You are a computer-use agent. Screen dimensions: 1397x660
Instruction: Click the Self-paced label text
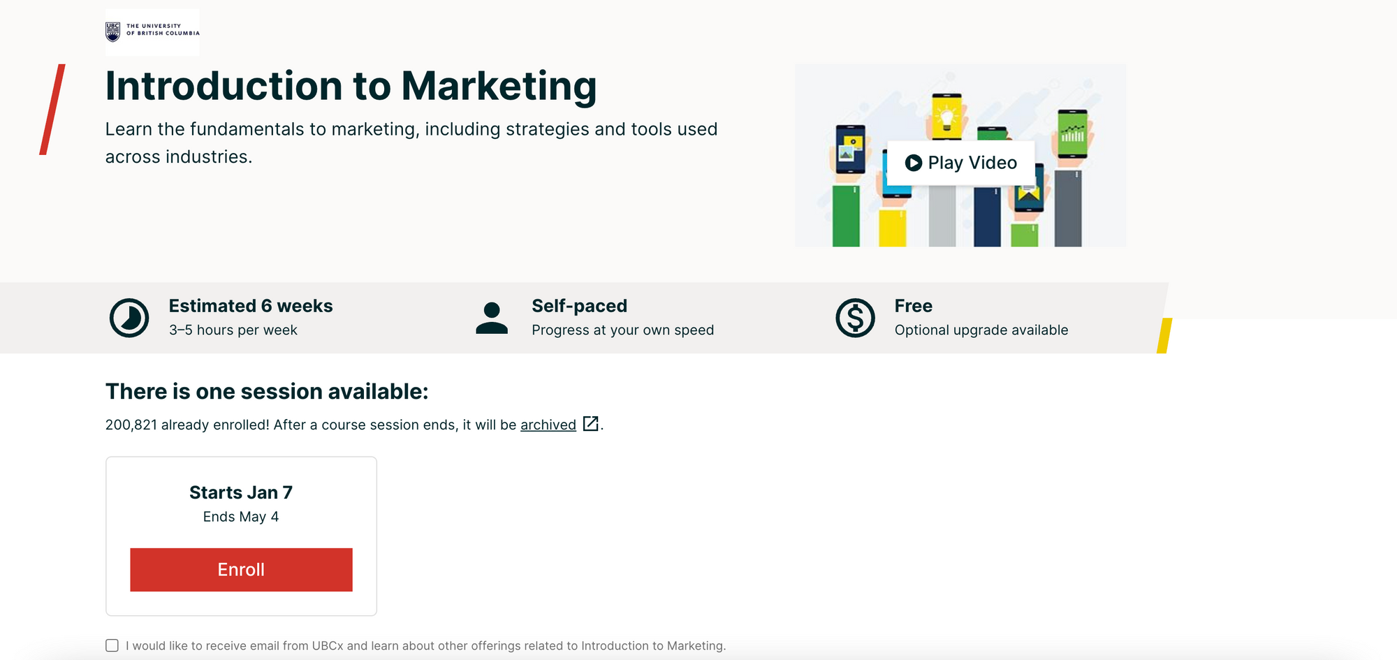click(580, 306)
